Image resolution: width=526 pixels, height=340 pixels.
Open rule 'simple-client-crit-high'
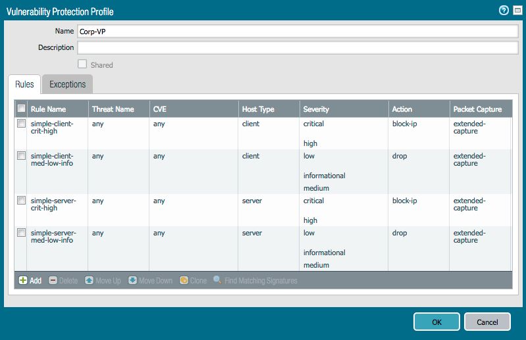point(52,128)
